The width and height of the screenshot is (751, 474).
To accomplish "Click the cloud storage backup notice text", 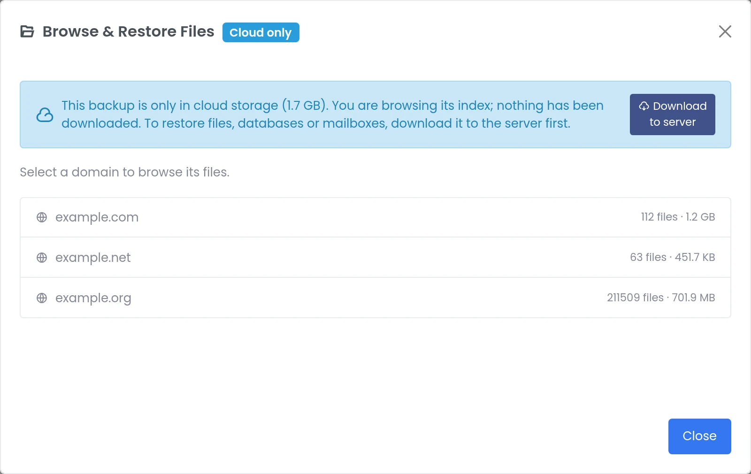I will [x=332, y=115].
